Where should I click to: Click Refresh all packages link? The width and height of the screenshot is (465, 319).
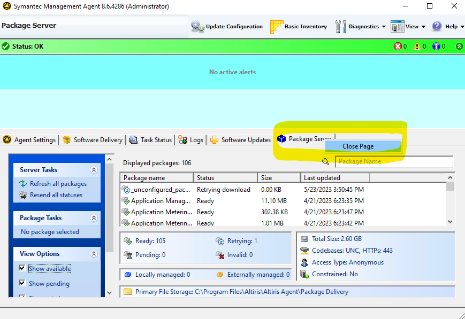(58, 184)
